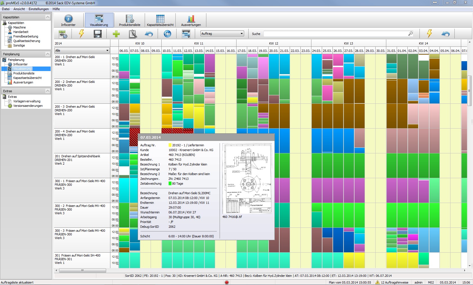Open the Auftrag dropdown
473x285 pixels.
[222, 34]
